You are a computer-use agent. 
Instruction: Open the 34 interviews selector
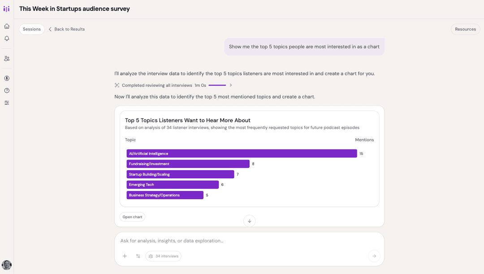pyautogui.click(x=164, y=256)
